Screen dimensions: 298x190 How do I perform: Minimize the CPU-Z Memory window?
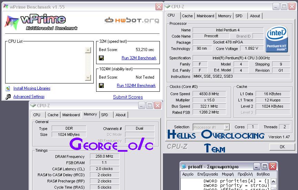click(x=141, y=105)
